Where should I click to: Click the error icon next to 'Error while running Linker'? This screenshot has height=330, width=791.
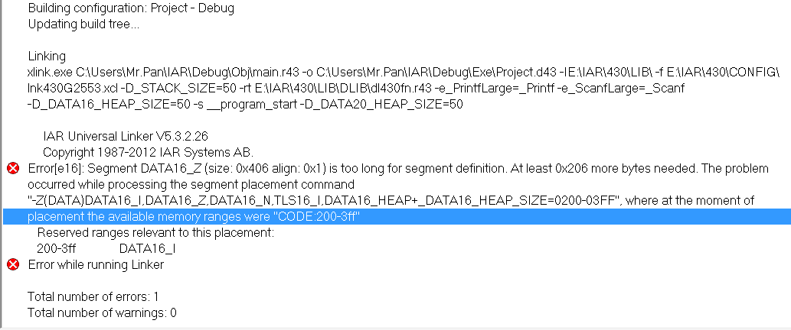[x=12, y=264]
